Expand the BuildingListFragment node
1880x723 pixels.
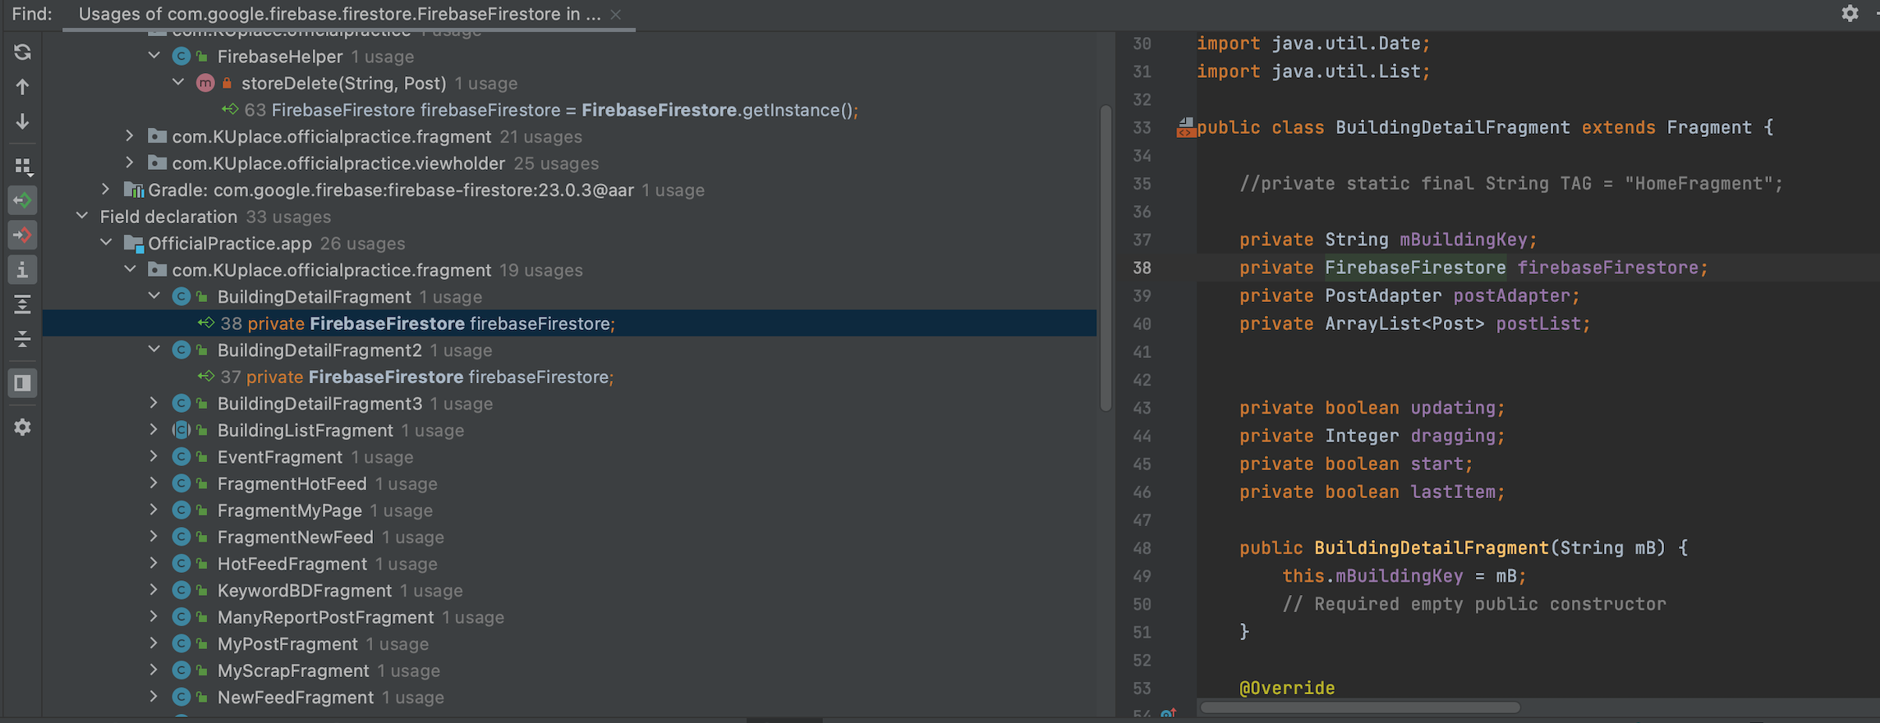(x=154, y=430)
